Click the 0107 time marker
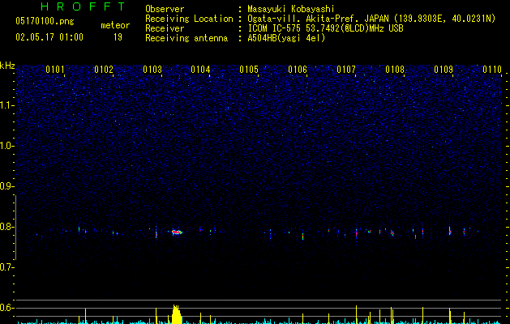 tap(346, 70)
